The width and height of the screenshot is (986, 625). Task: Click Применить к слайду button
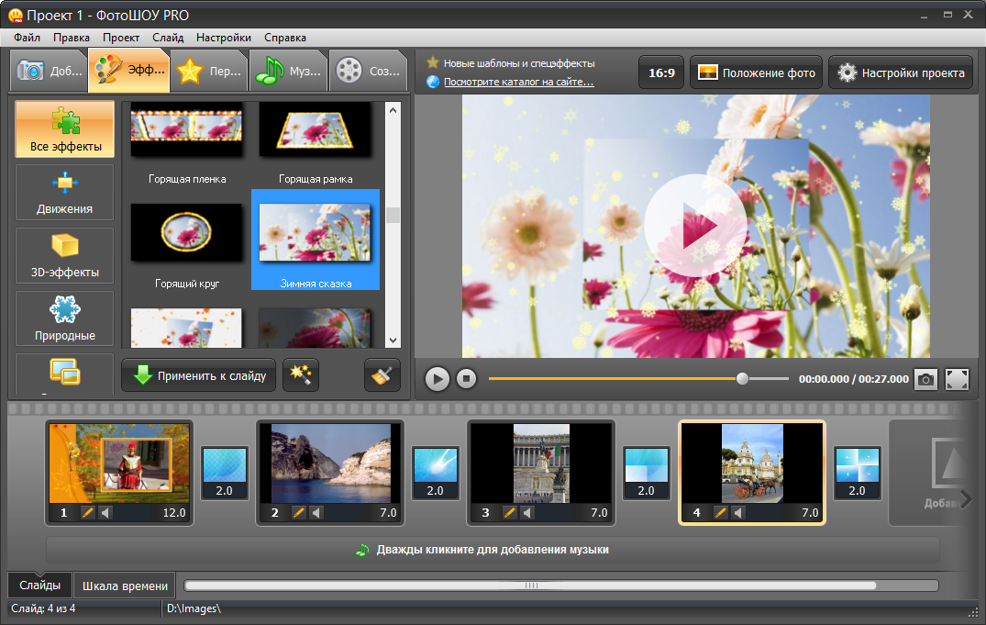pyautogui.click(x=199, y=375)
